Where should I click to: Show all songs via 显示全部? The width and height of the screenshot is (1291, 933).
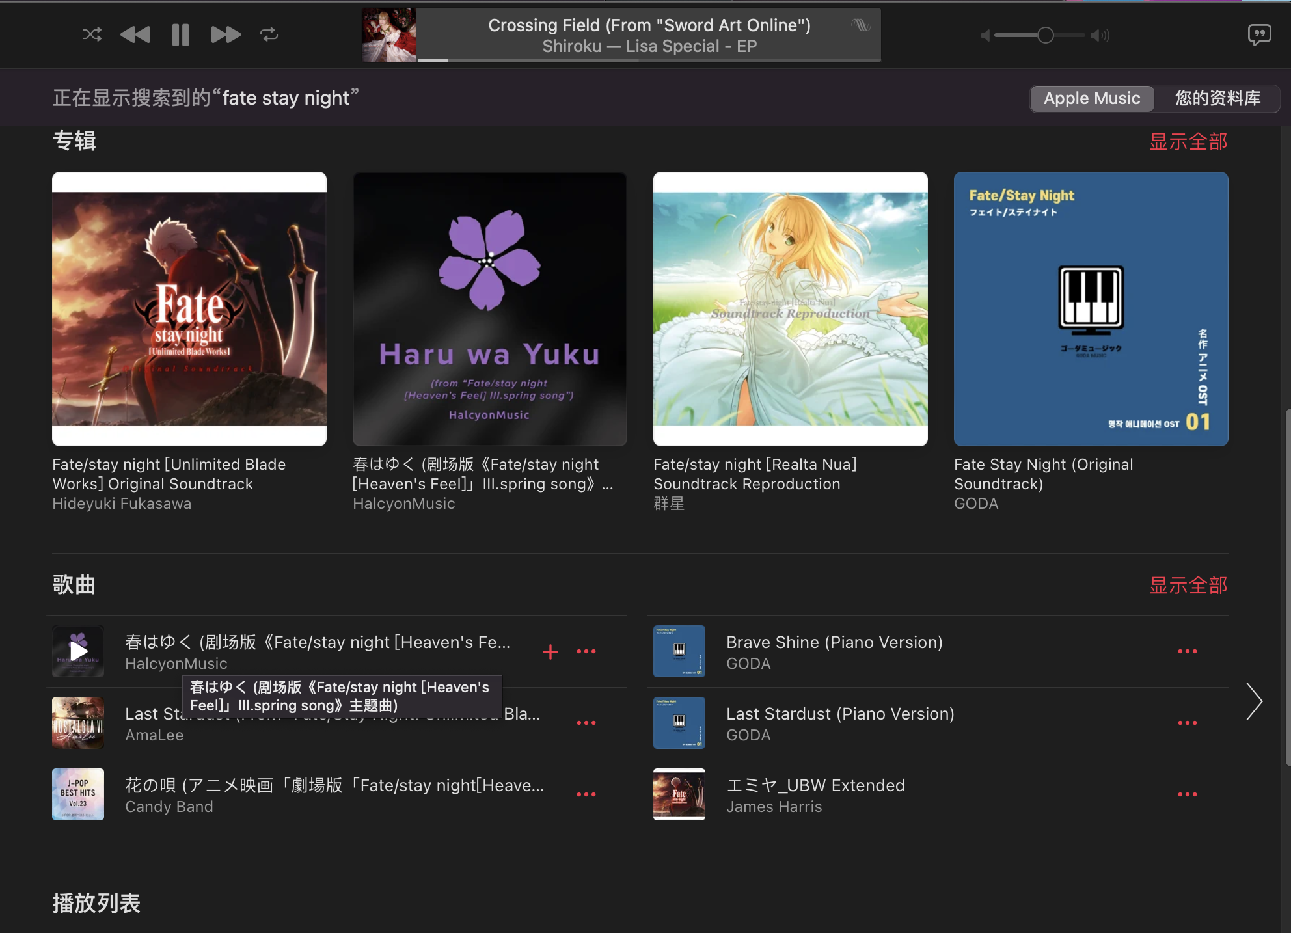(1188, 586)
